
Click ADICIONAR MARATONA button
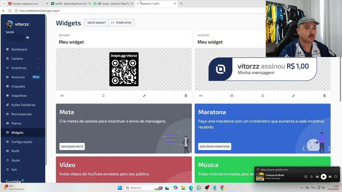215,146
